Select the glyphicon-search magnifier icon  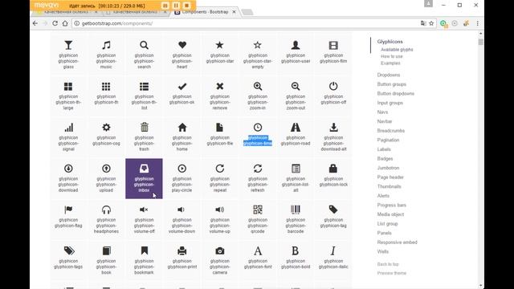(144, 45)
